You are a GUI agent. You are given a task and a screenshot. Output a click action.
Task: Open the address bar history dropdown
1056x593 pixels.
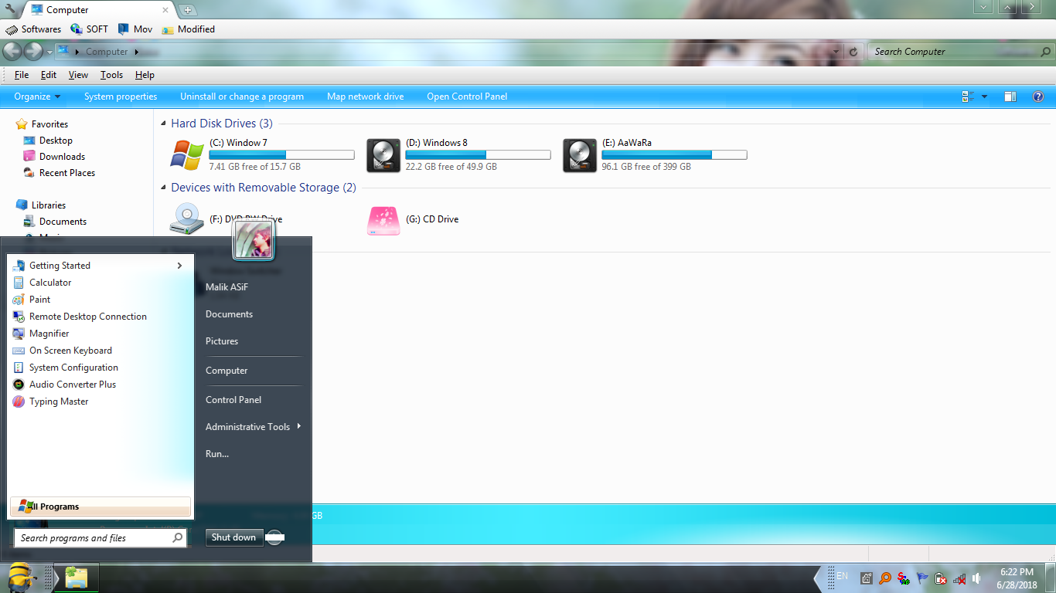(x=836, y=52)
